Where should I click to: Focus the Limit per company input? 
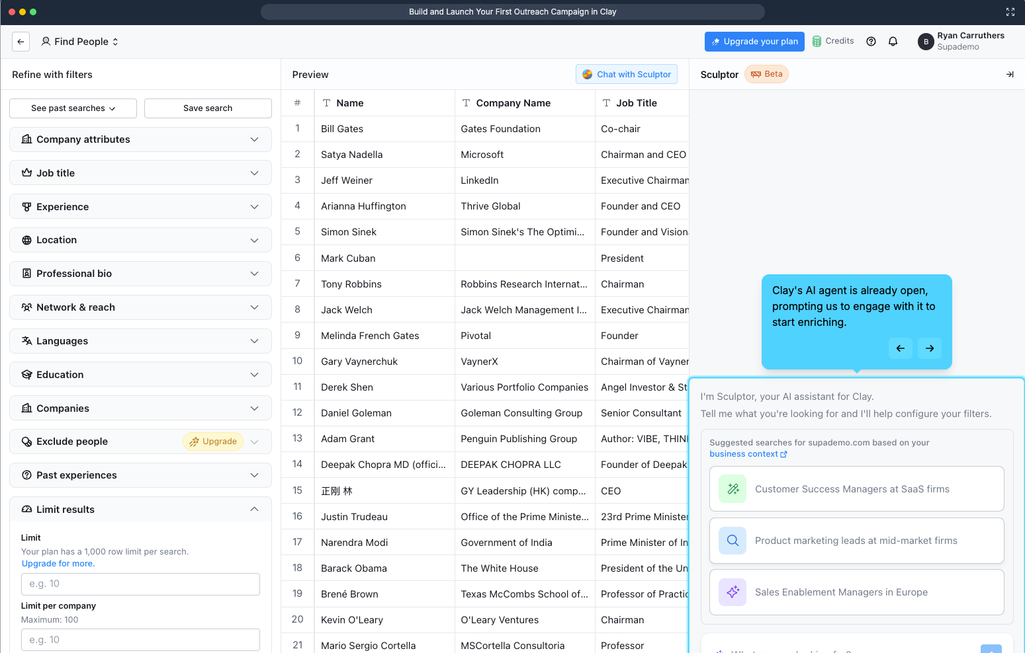pyautogui.click(x=140, y=640)
